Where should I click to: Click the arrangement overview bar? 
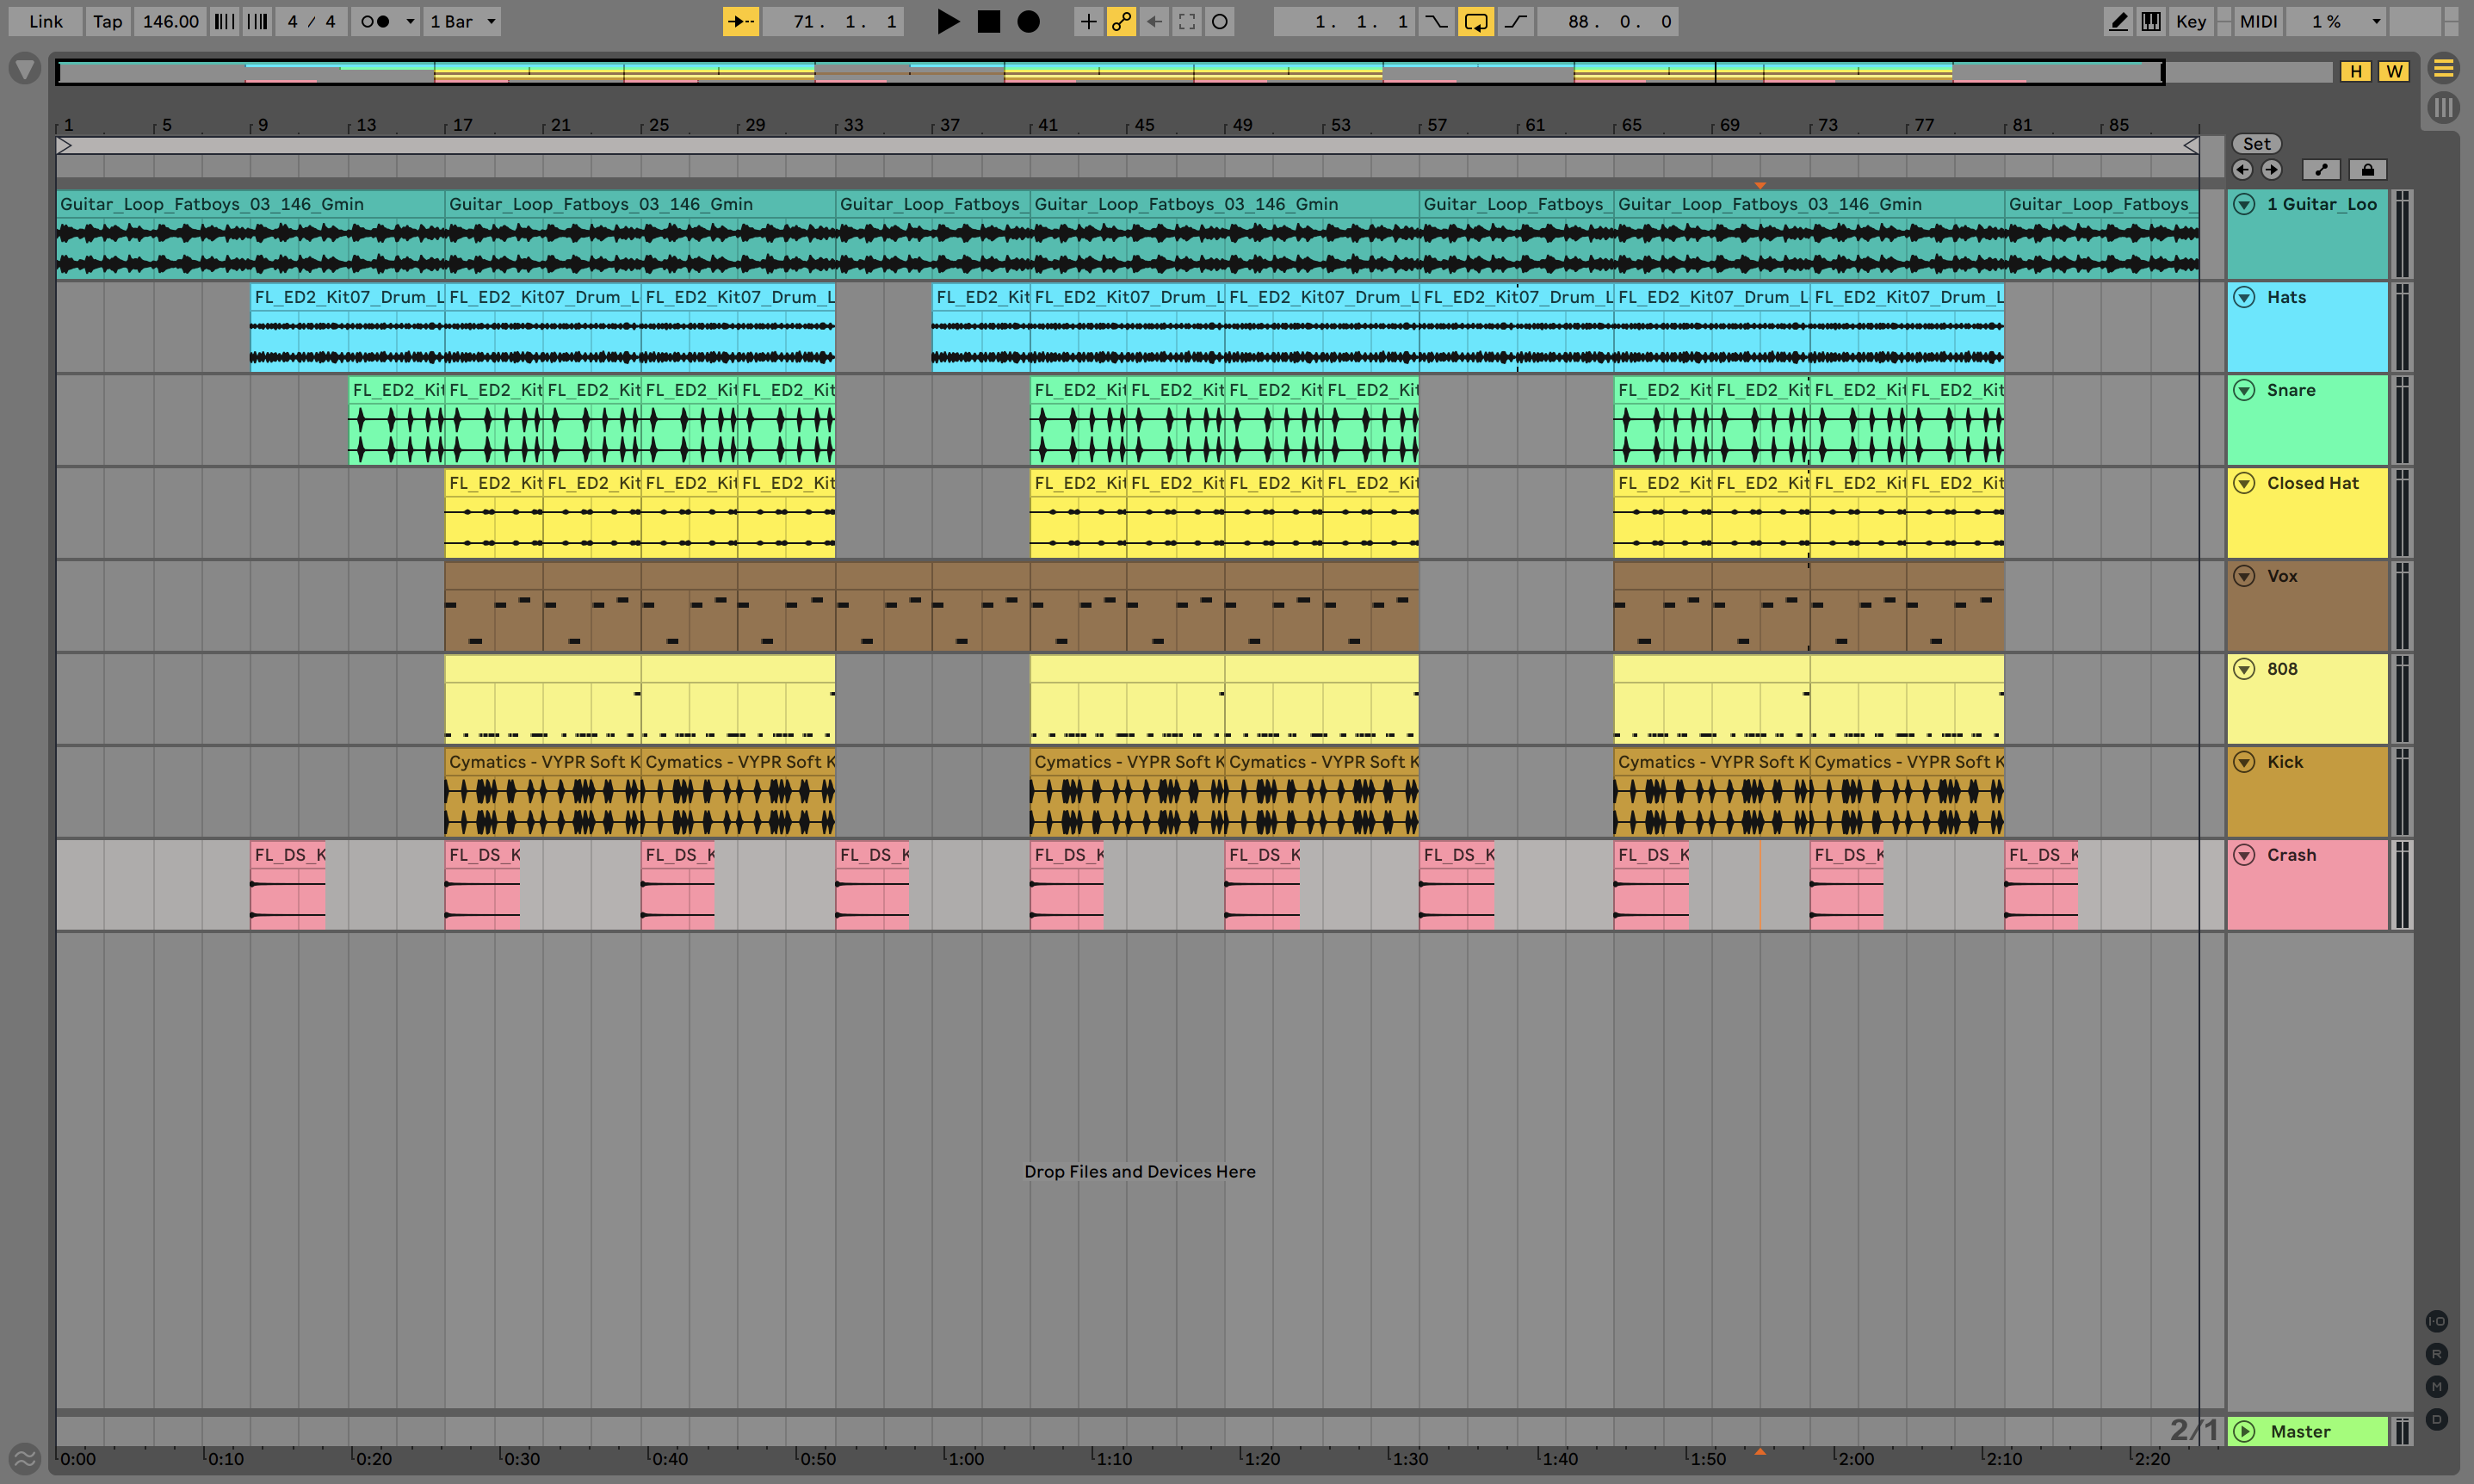[1195, 71]
